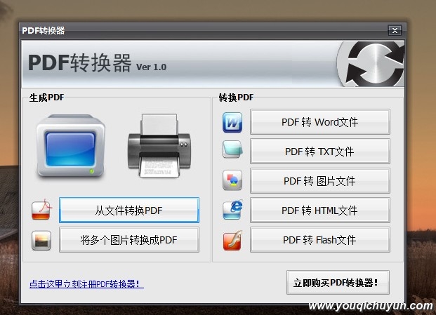Select 将多个图片转换成PDF button
The width and height of the screenshot is (436, 315).
point(129,240)
